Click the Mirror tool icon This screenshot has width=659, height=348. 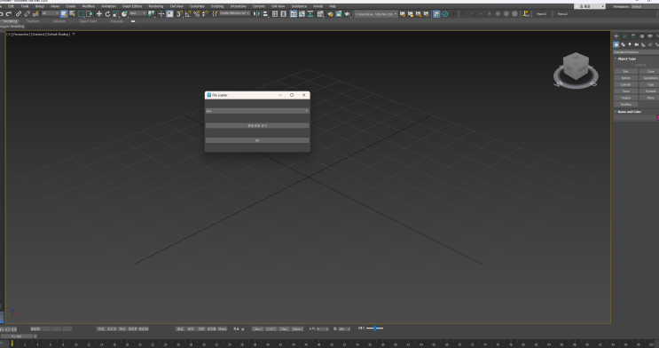pos(257,14)
